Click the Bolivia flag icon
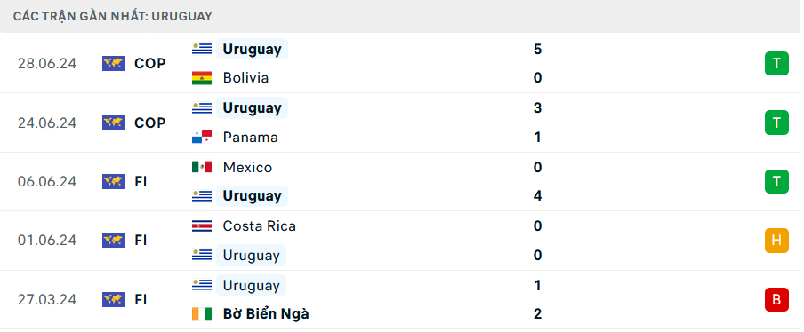 (202, 78)
